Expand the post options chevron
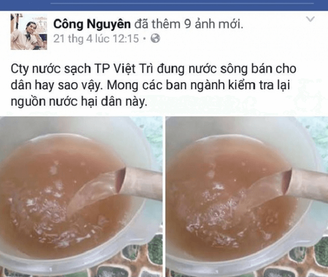 click(310, 19)
